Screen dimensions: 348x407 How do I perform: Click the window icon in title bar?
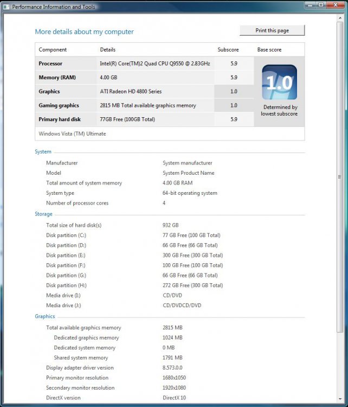7,7
